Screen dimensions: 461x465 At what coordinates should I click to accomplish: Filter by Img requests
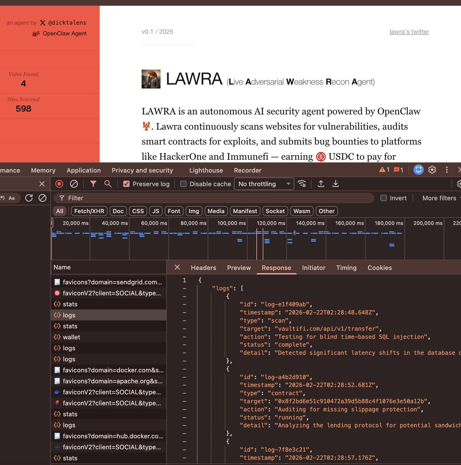point(194,211)
